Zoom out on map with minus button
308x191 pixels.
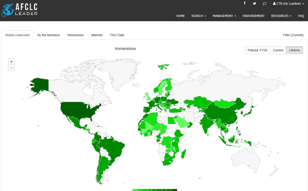tap(11, 68)
